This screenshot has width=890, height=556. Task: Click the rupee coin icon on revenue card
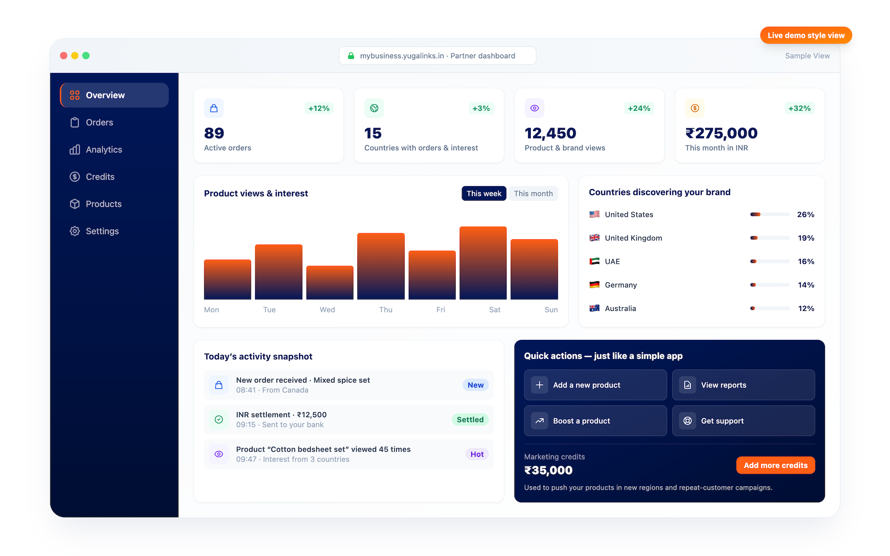coord(694,108)
